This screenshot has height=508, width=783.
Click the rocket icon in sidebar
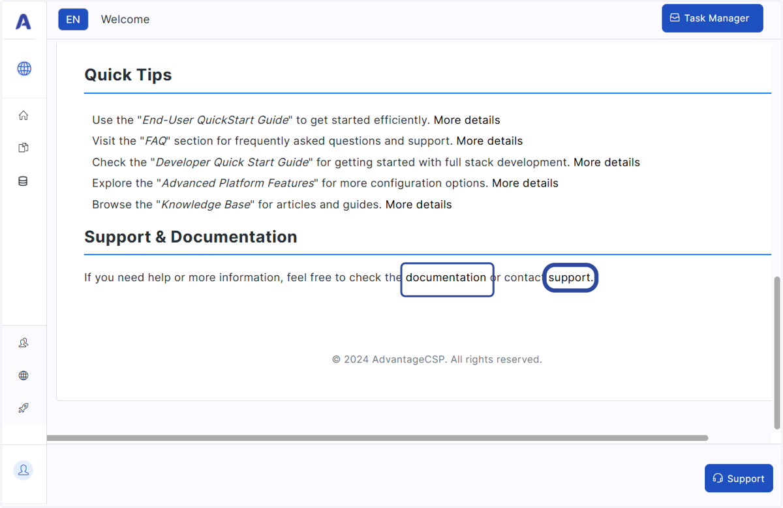23,408
